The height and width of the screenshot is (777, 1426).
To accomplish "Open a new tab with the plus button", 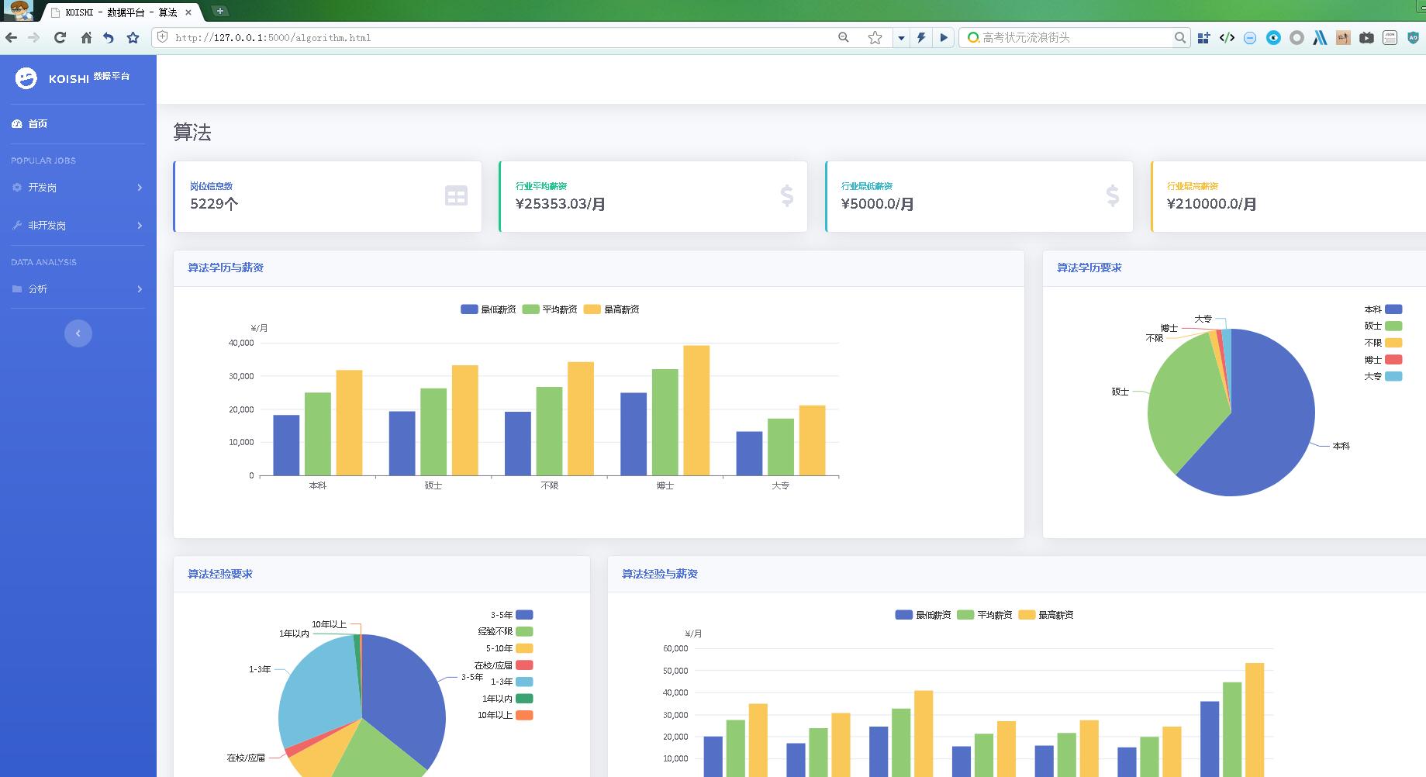I will 220,11.
